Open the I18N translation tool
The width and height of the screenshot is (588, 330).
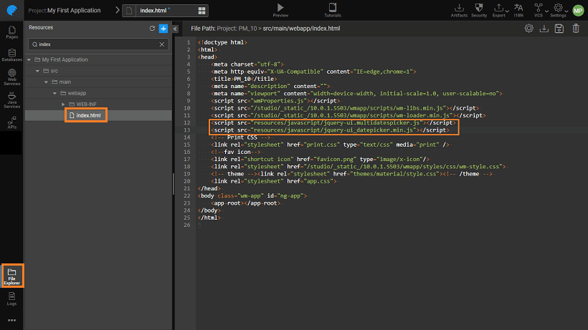[518, 9]
